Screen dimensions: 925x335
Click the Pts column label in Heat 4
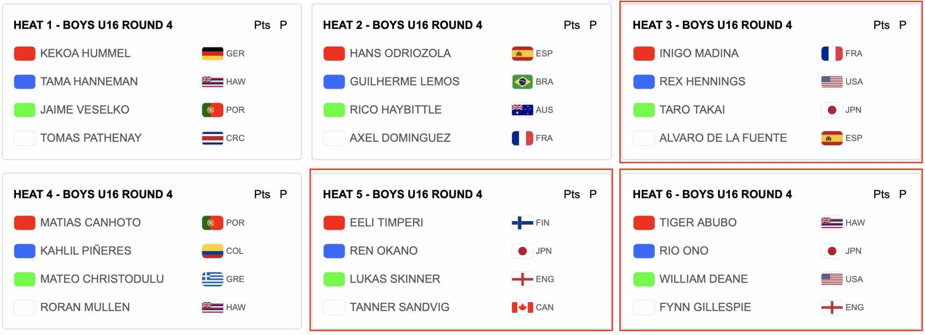click(x=262, y=194)
